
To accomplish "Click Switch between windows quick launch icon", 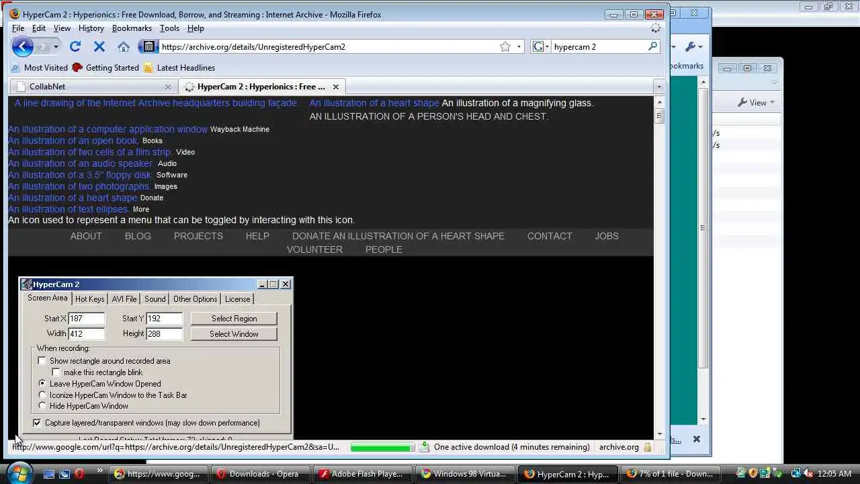I will pos(64,474).
